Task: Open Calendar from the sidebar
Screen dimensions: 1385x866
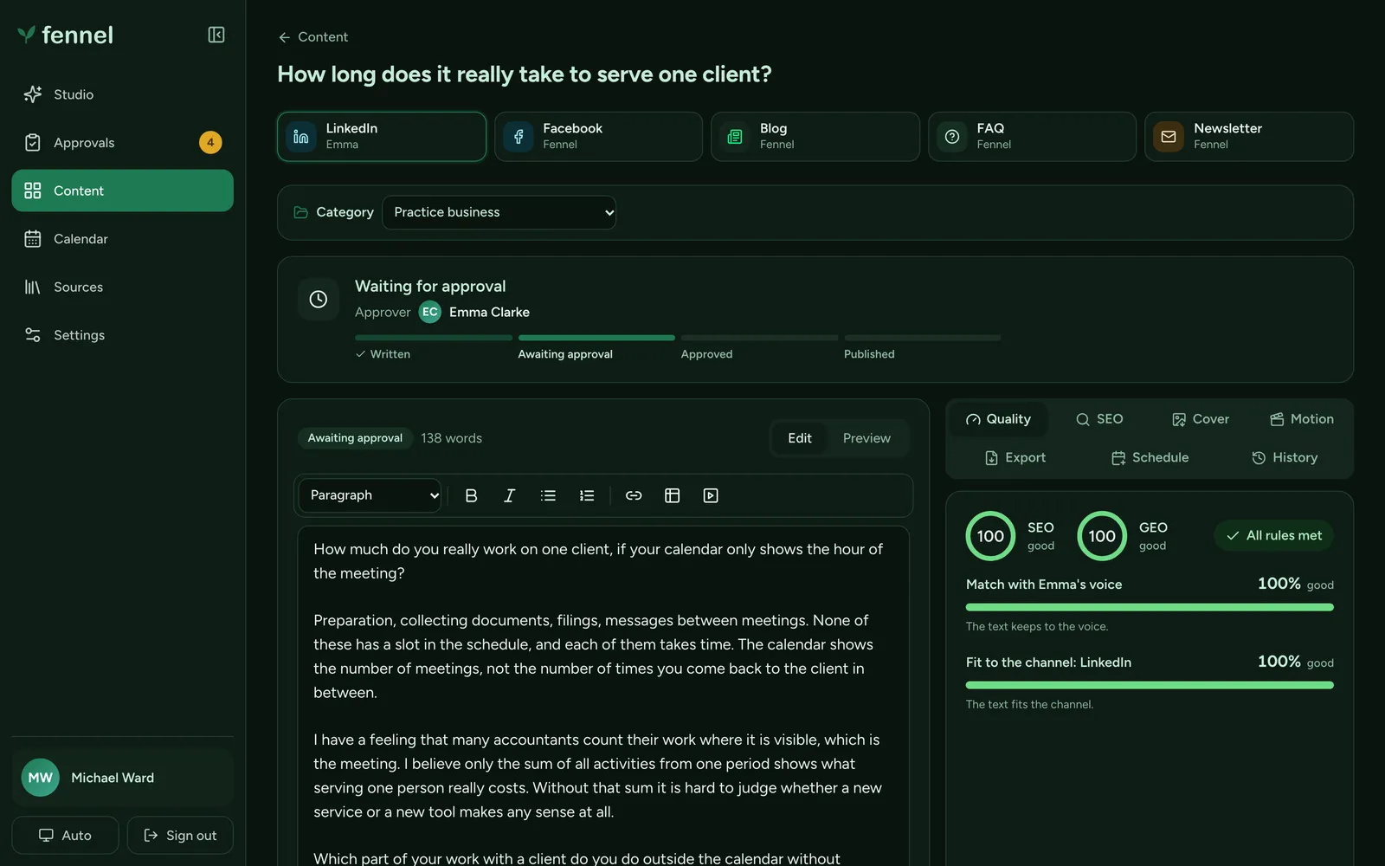Action: [122, 239]
